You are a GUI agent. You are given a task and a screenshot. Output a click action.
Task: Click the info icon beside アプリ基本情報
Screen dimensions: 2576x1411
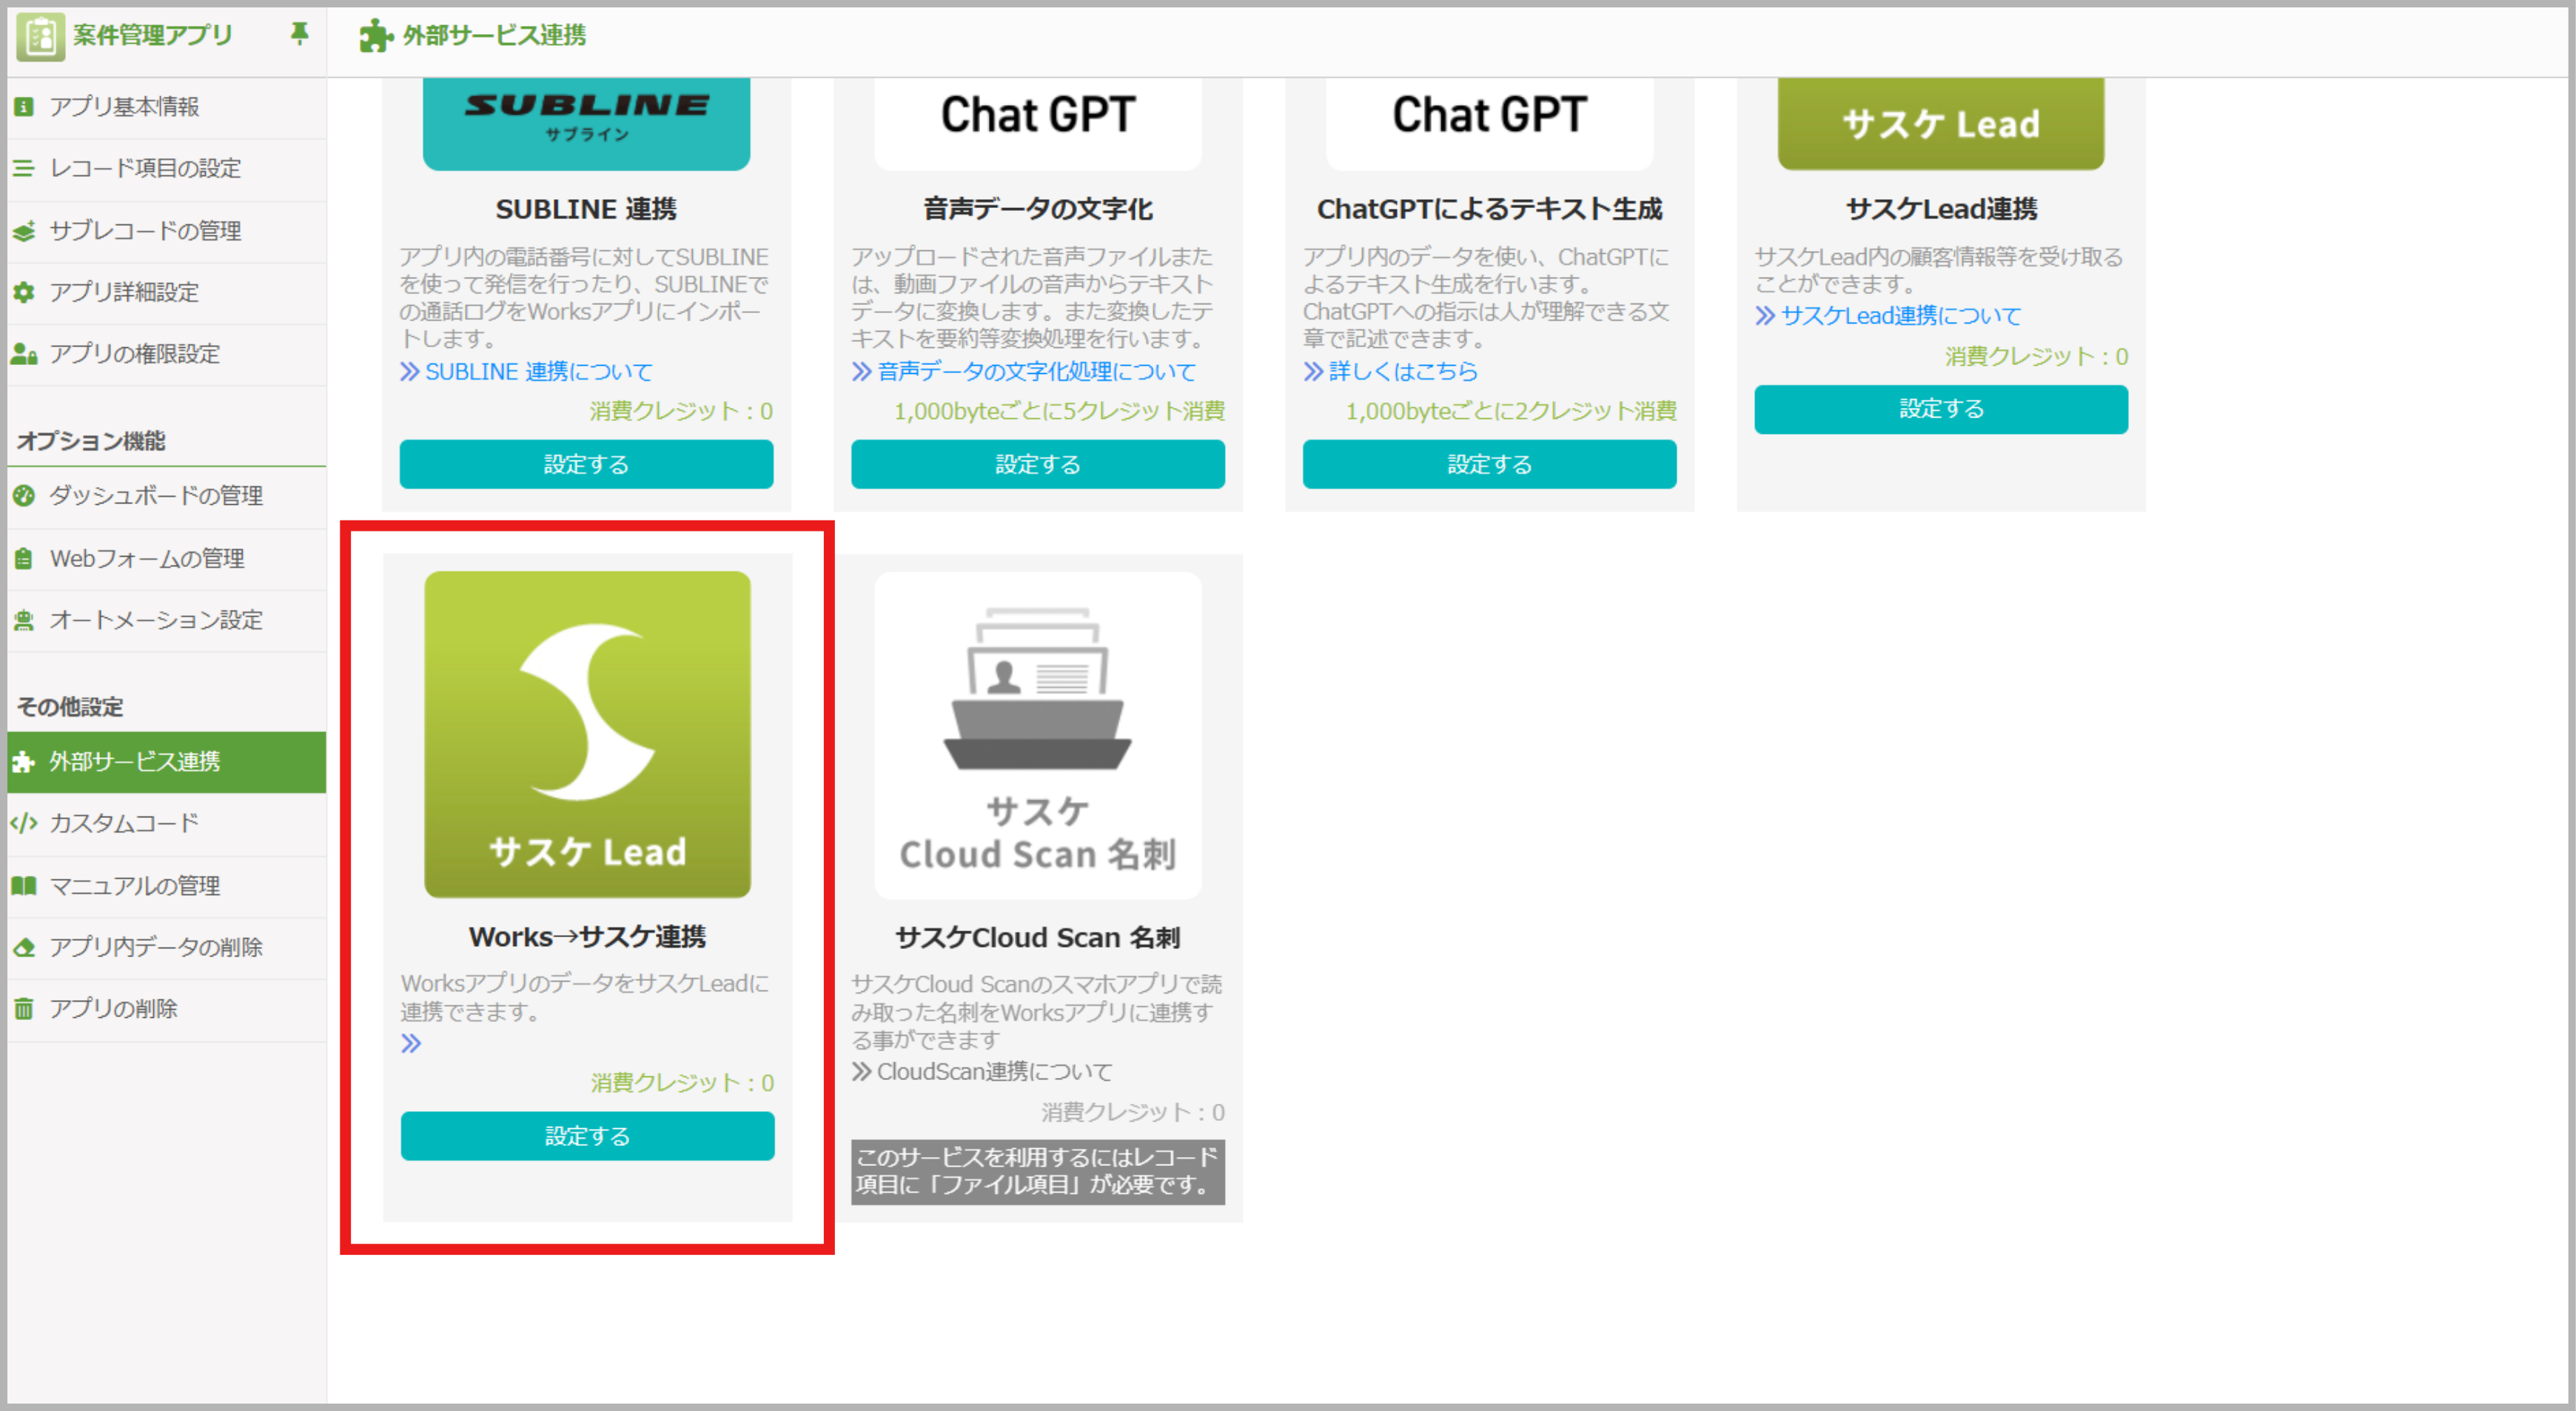[x=24, y=106]
